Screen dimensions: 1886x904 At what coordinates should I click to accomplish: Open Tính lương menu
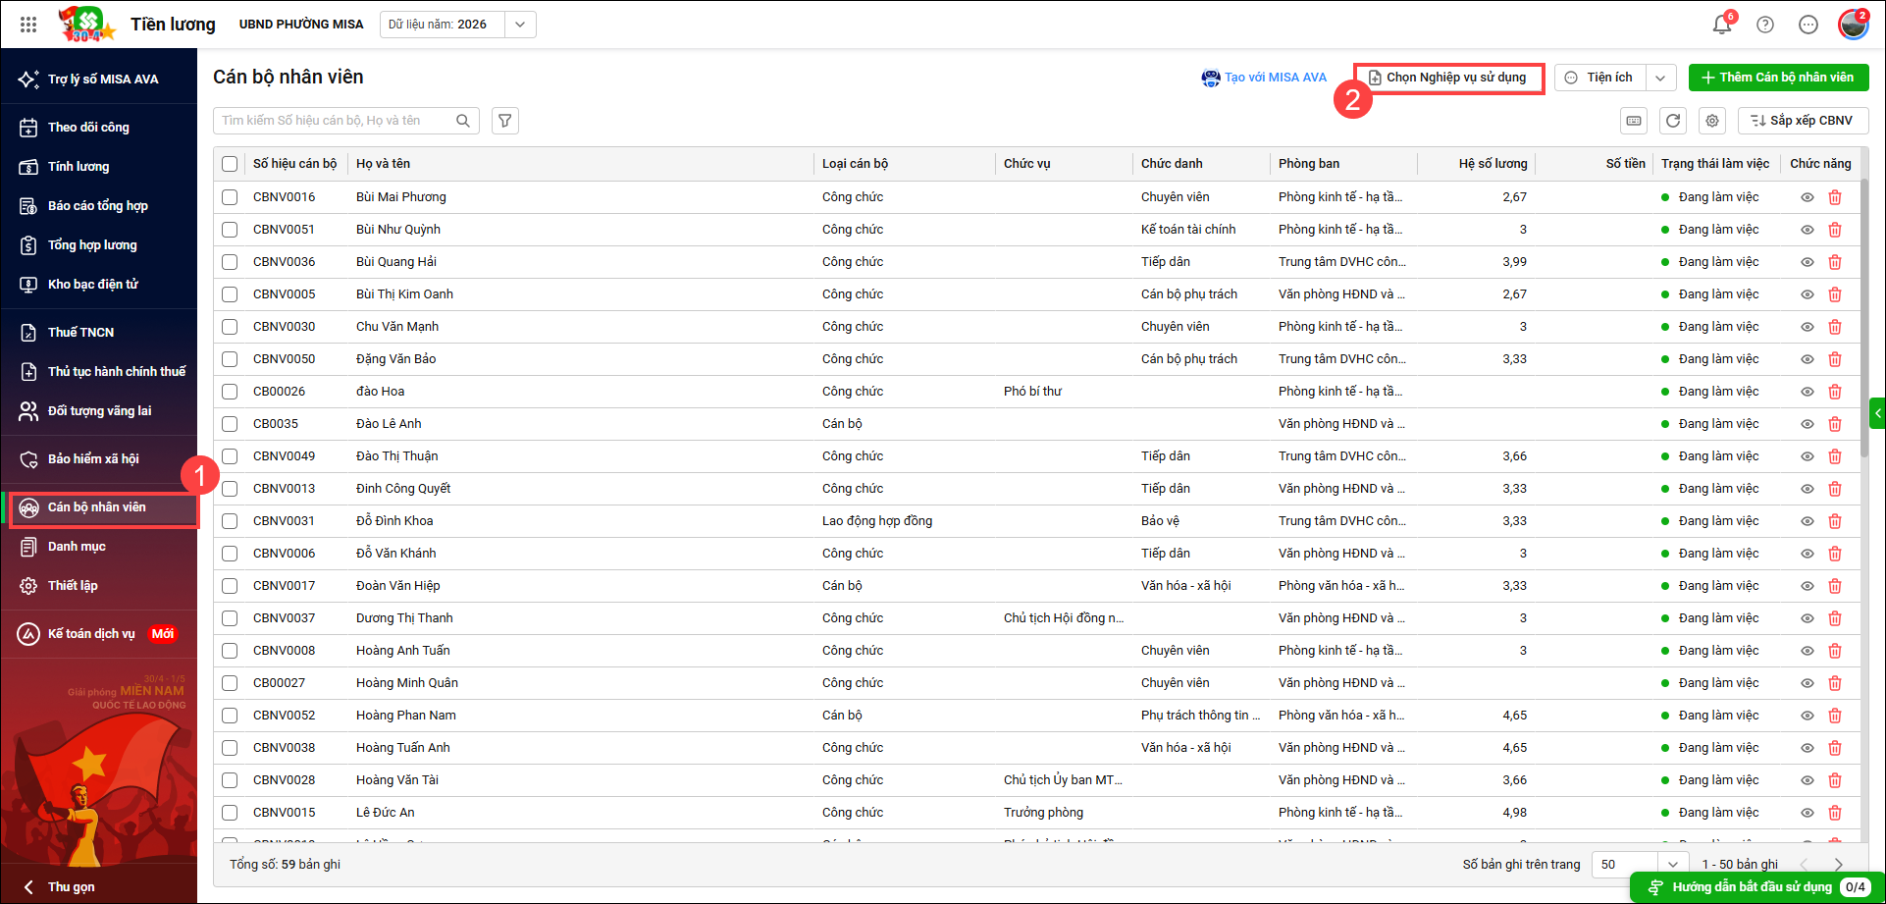coord(99,167)
